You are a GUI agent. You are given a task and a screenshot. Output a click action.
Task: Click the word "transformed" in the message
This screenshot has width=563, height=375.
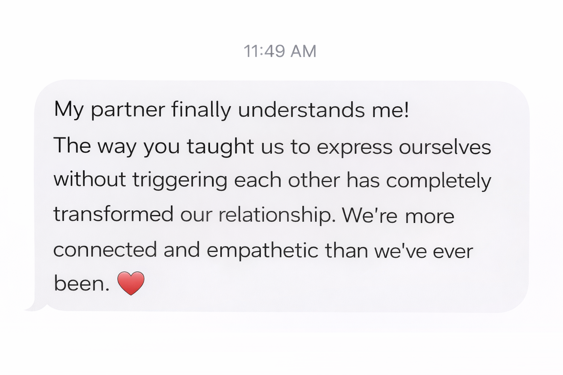pyautogui.click(x=113, y=214)
